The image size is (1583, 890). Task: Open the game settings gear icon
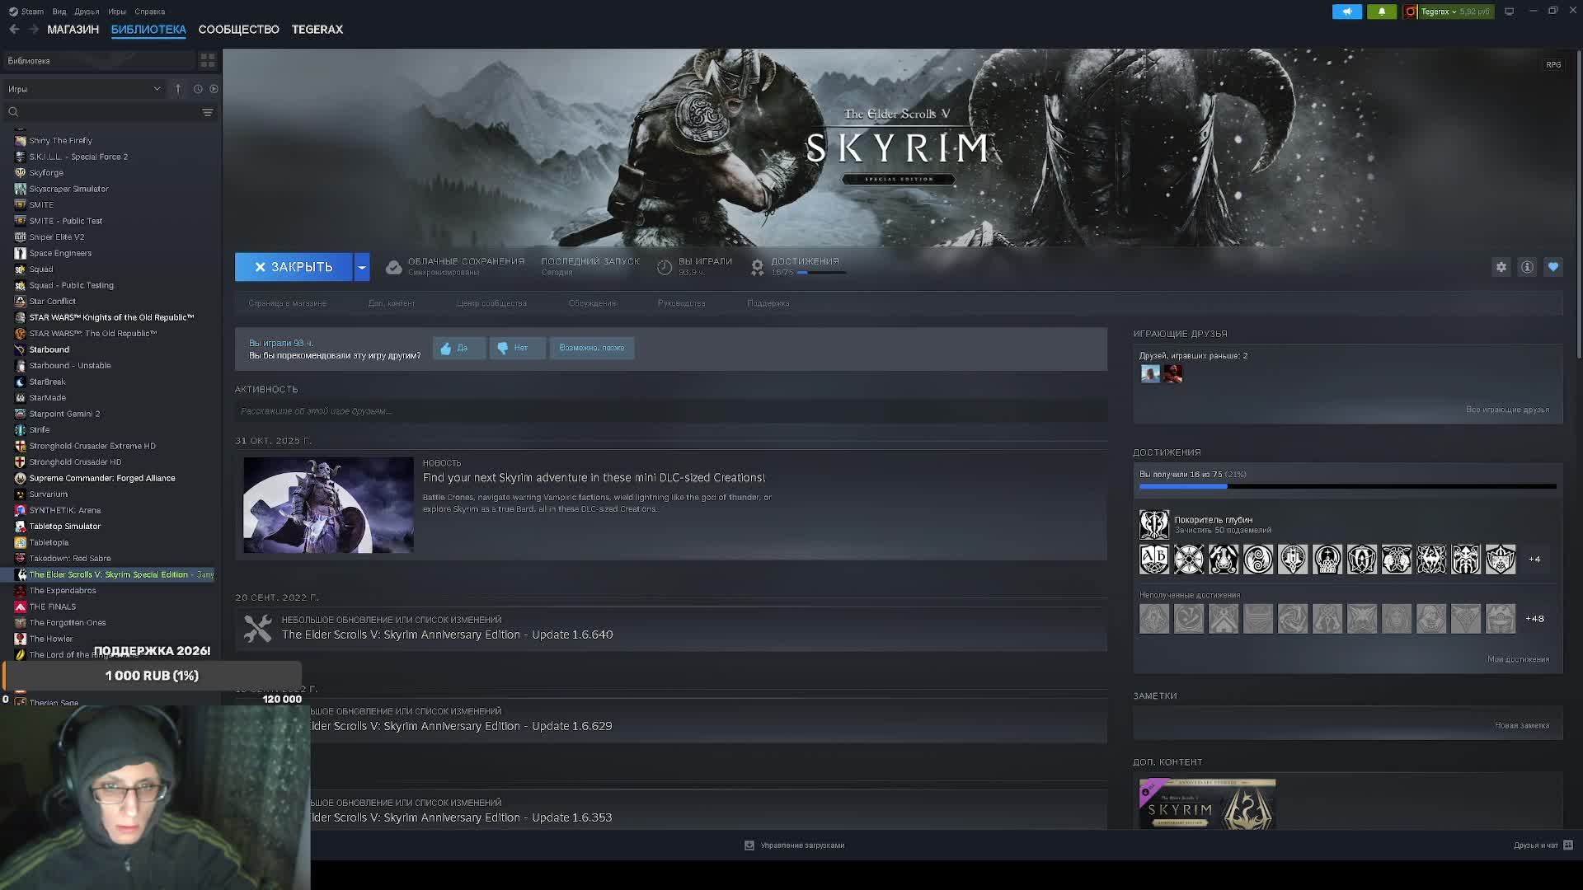tap(1501, 267)
